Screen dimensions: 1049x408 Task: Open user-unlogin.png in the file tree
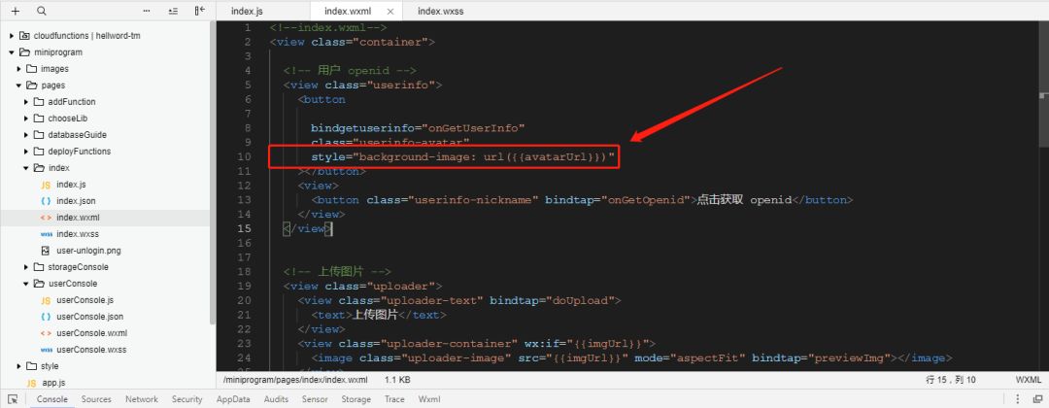tap(89, 251)
